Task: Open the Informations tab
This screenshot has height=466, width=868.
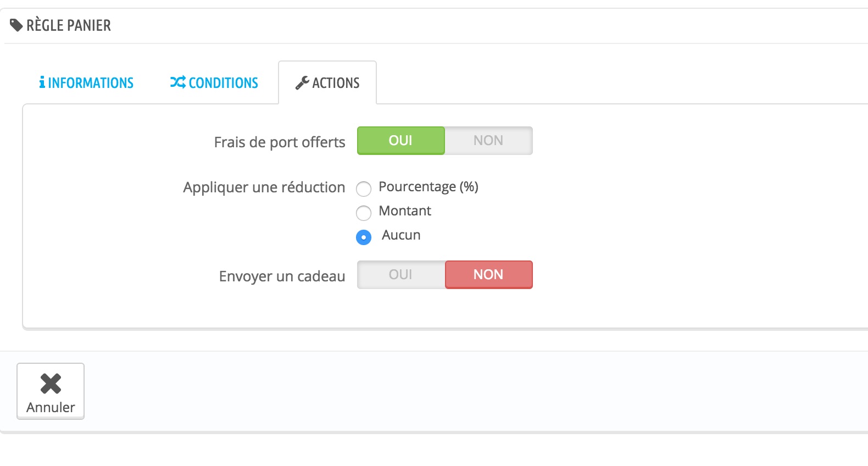Action: (86, 82)
